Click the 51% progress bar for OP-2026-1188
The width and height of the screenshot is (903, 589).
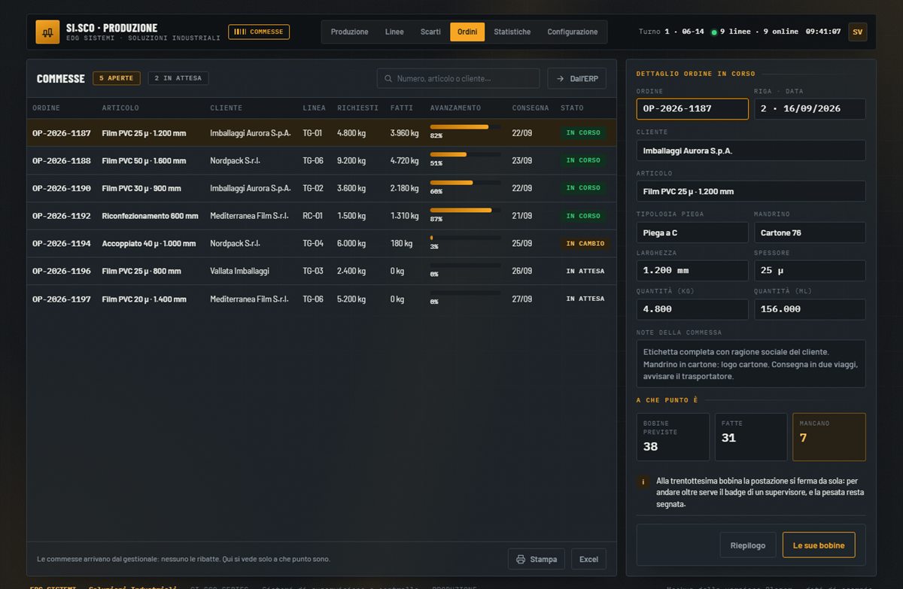point(466,154)
